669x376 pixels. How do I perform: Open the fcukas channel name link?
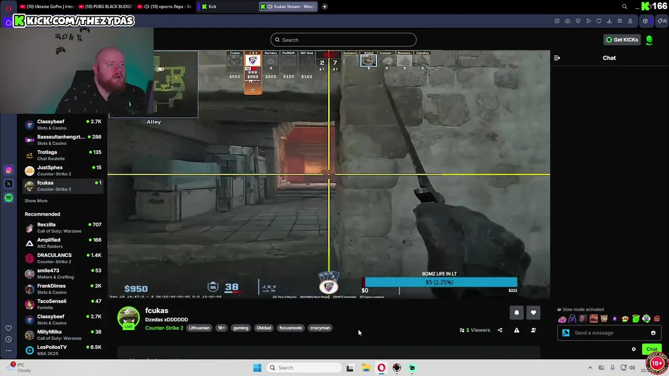point(157,311)
